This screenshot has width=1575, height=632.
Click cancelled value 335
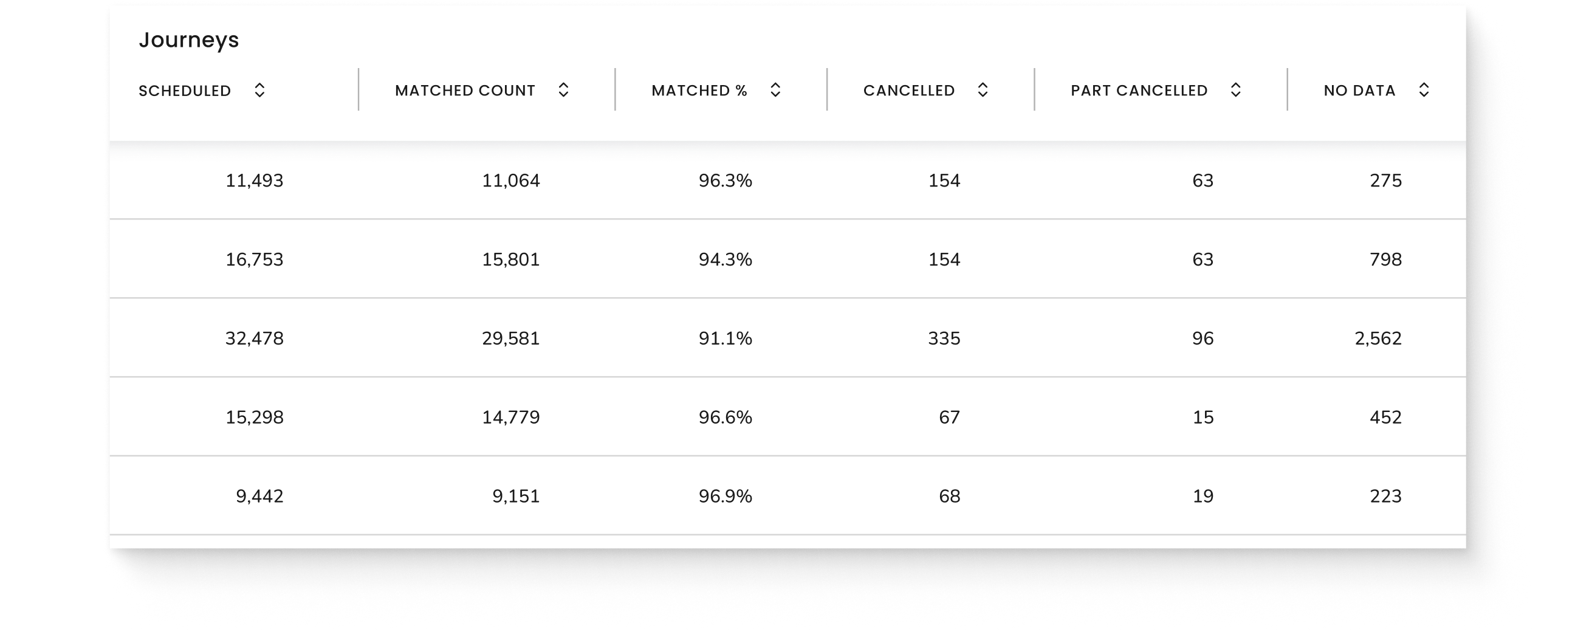click(944, 338)
